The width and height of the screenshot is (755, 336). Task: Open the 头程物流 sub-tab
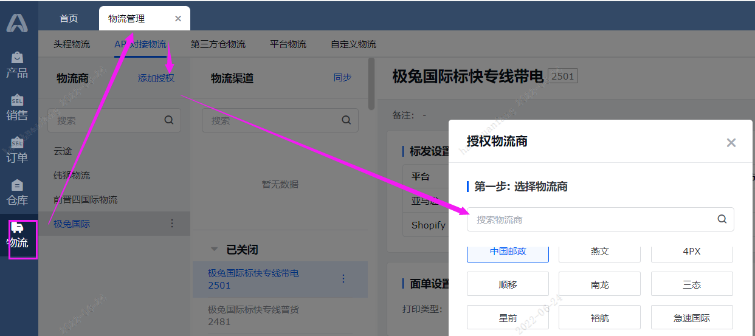click(x=72, y=44)
